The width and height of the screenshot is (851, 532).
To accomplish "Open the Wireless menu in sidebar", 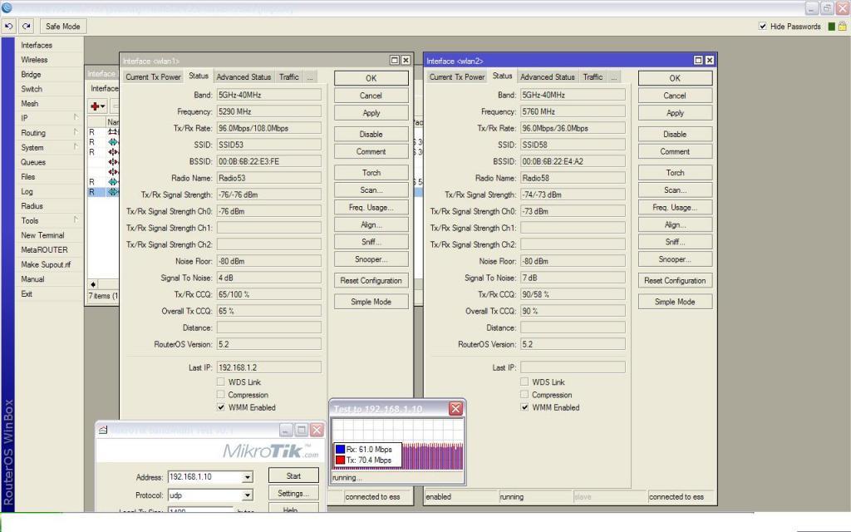I will click(x=34, y=60).
